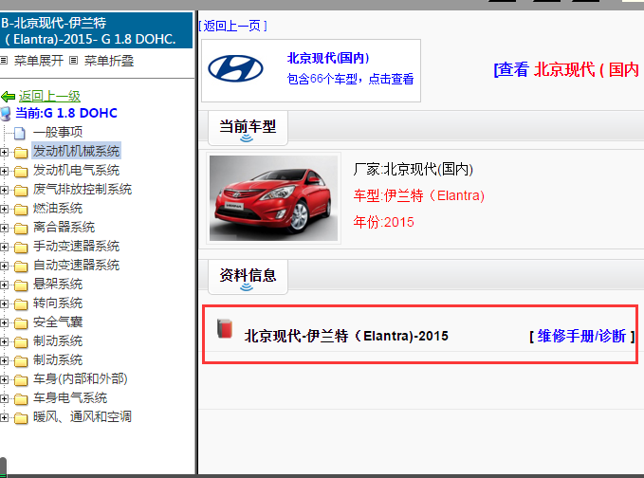This screenshot has width=644, height=478.
Task: Click the folder icon for 车身电气系统
Action: point(21,398)
